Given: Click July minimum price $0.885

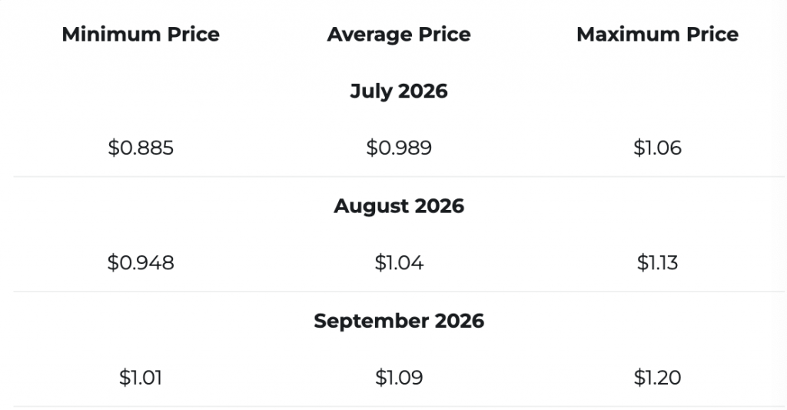Looking at the screenshot, I should pyautogui.click(x=141, y=148).
